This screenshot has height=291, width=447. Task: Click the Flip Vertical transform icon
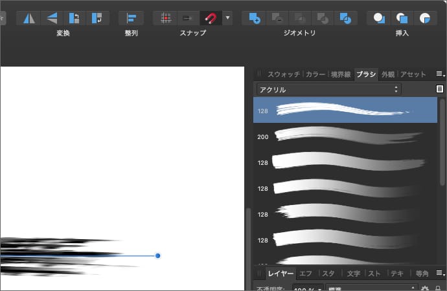[52, 18]
